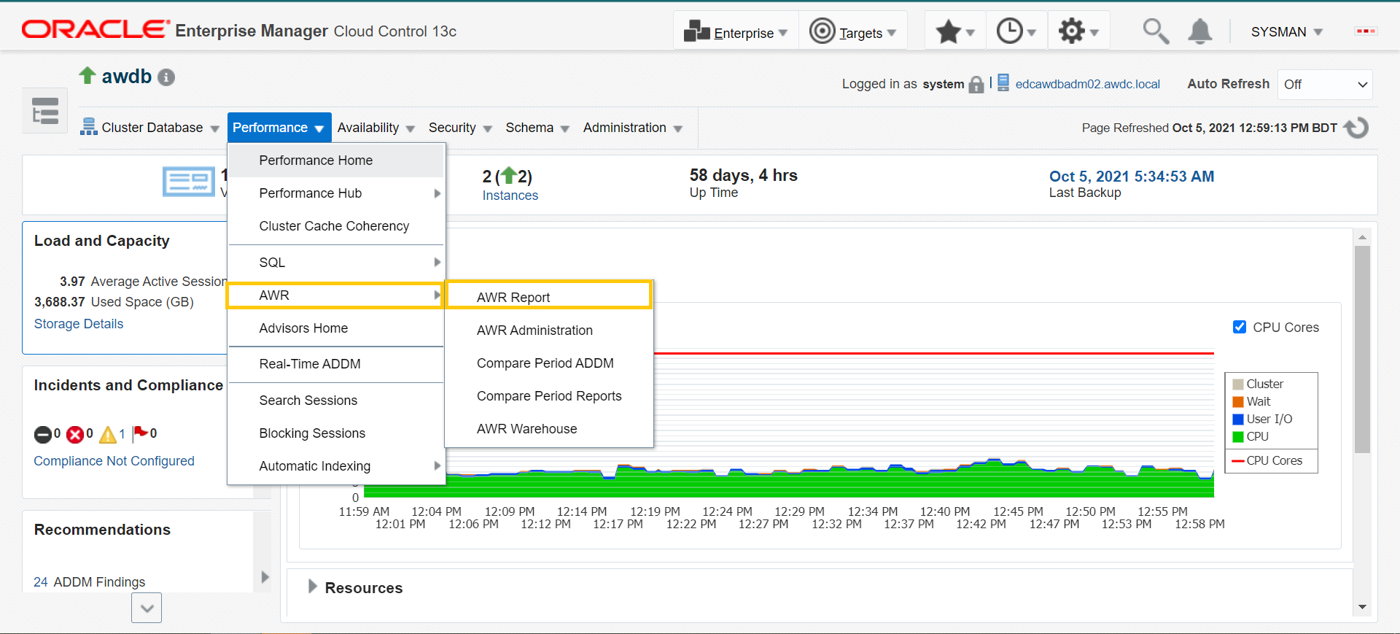
Task: Select Real-Time ADDM
Action: click(336, 364)
